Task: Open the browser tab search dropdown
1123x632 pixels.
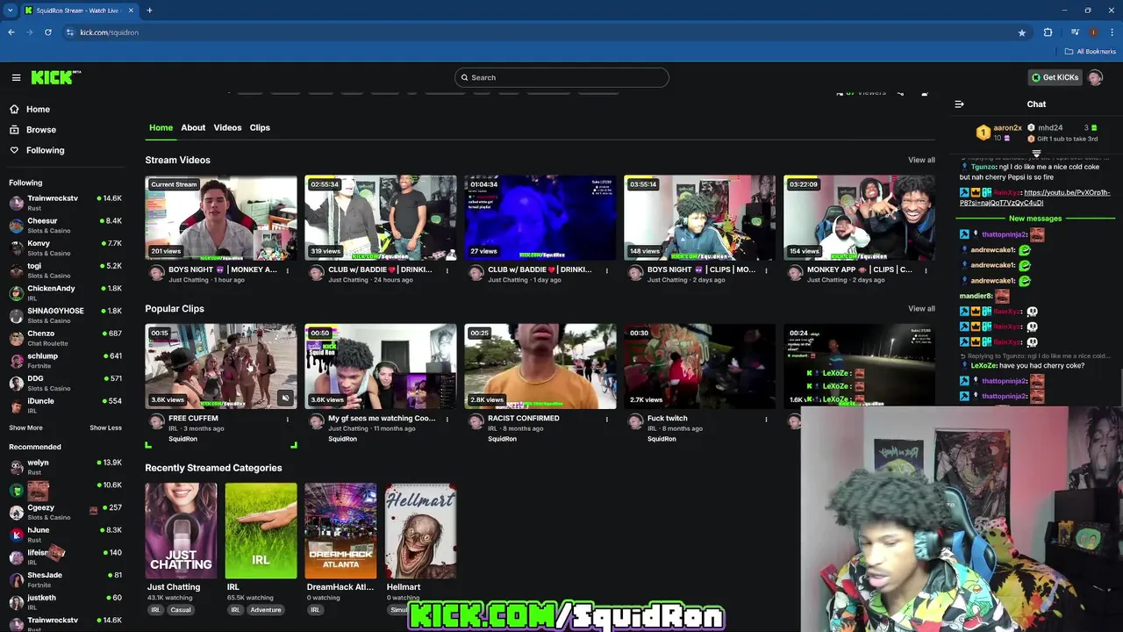Action: click(11, 11)
